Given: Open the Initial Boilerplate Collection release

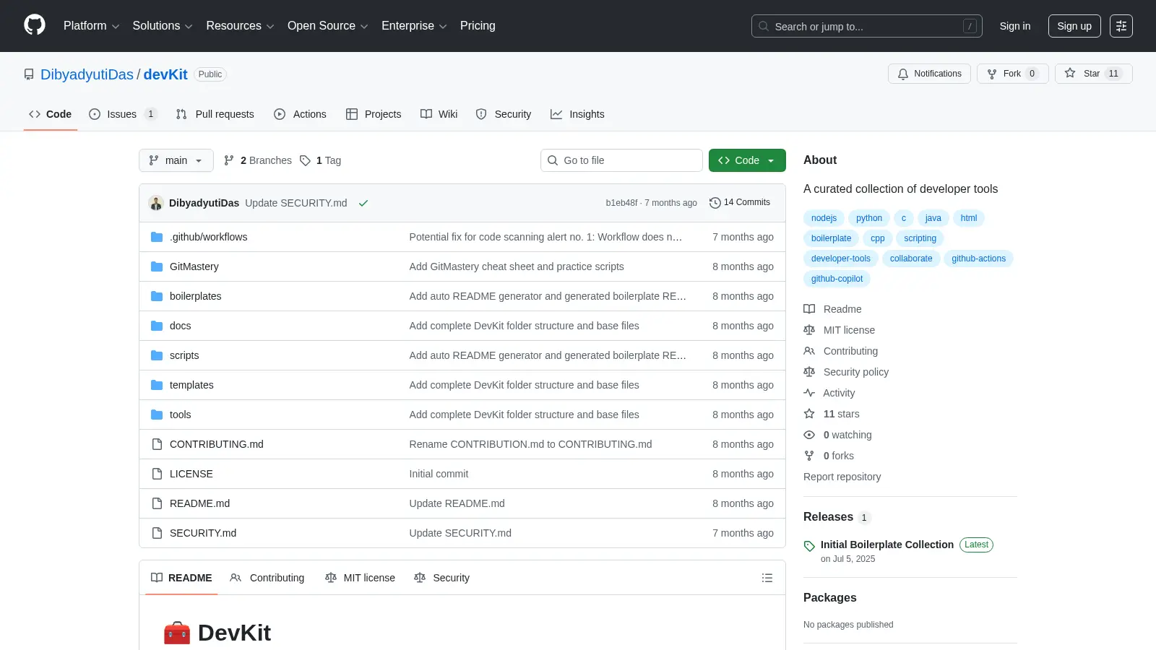Looking at the screenshot, I should [887, 545].
